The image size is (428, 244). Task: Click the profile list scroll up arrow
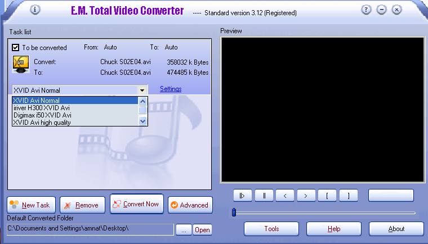[x=142, y=101]
